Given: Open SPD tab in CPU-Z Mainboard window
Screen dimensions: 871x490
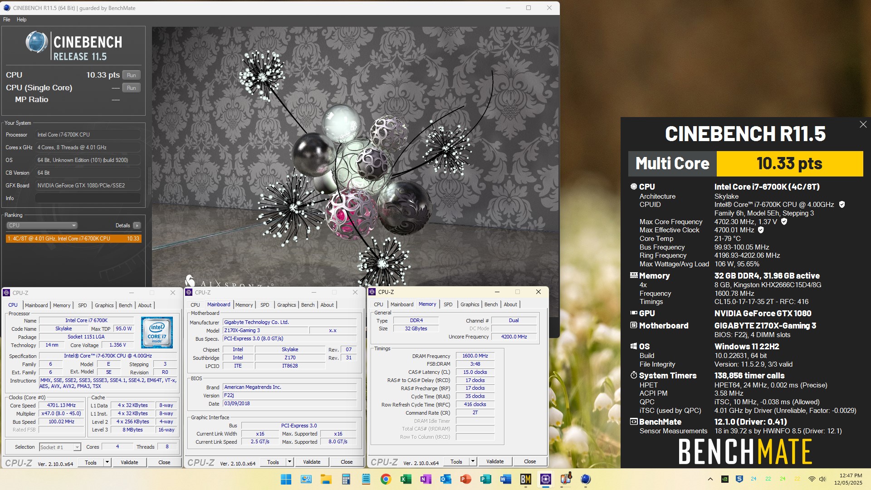Looking at the screenshot, I should (265, 305).
